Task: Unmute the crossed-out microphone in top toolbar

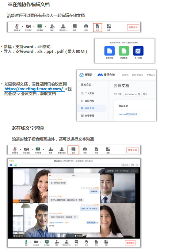Action: pos(17,26)
